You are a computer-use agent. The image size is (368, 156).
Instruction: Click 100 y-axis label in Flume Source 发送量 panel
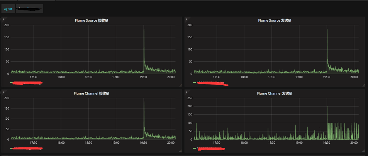click(190, 49)
